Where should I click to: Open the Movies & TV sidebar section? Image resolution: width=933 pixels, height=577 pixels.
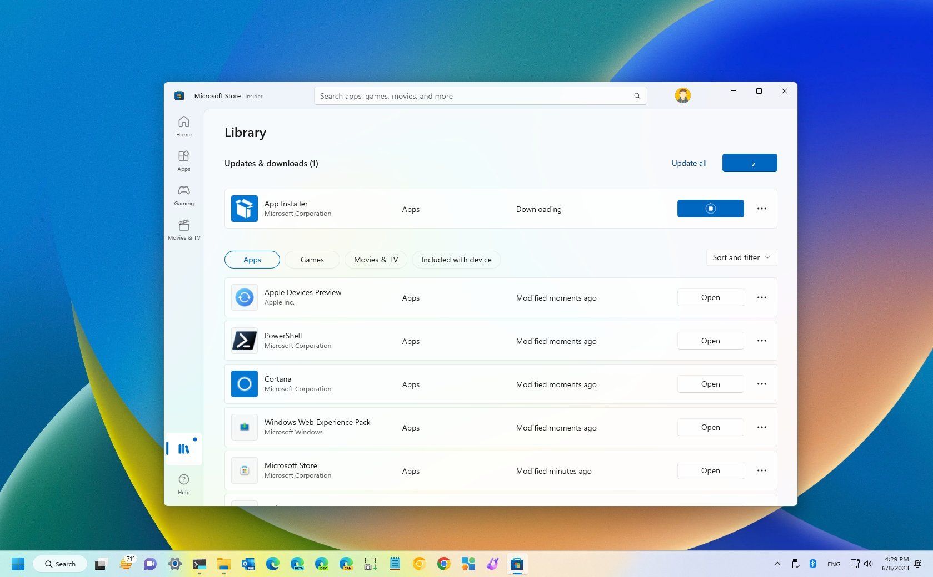click(x=183, y=229)
